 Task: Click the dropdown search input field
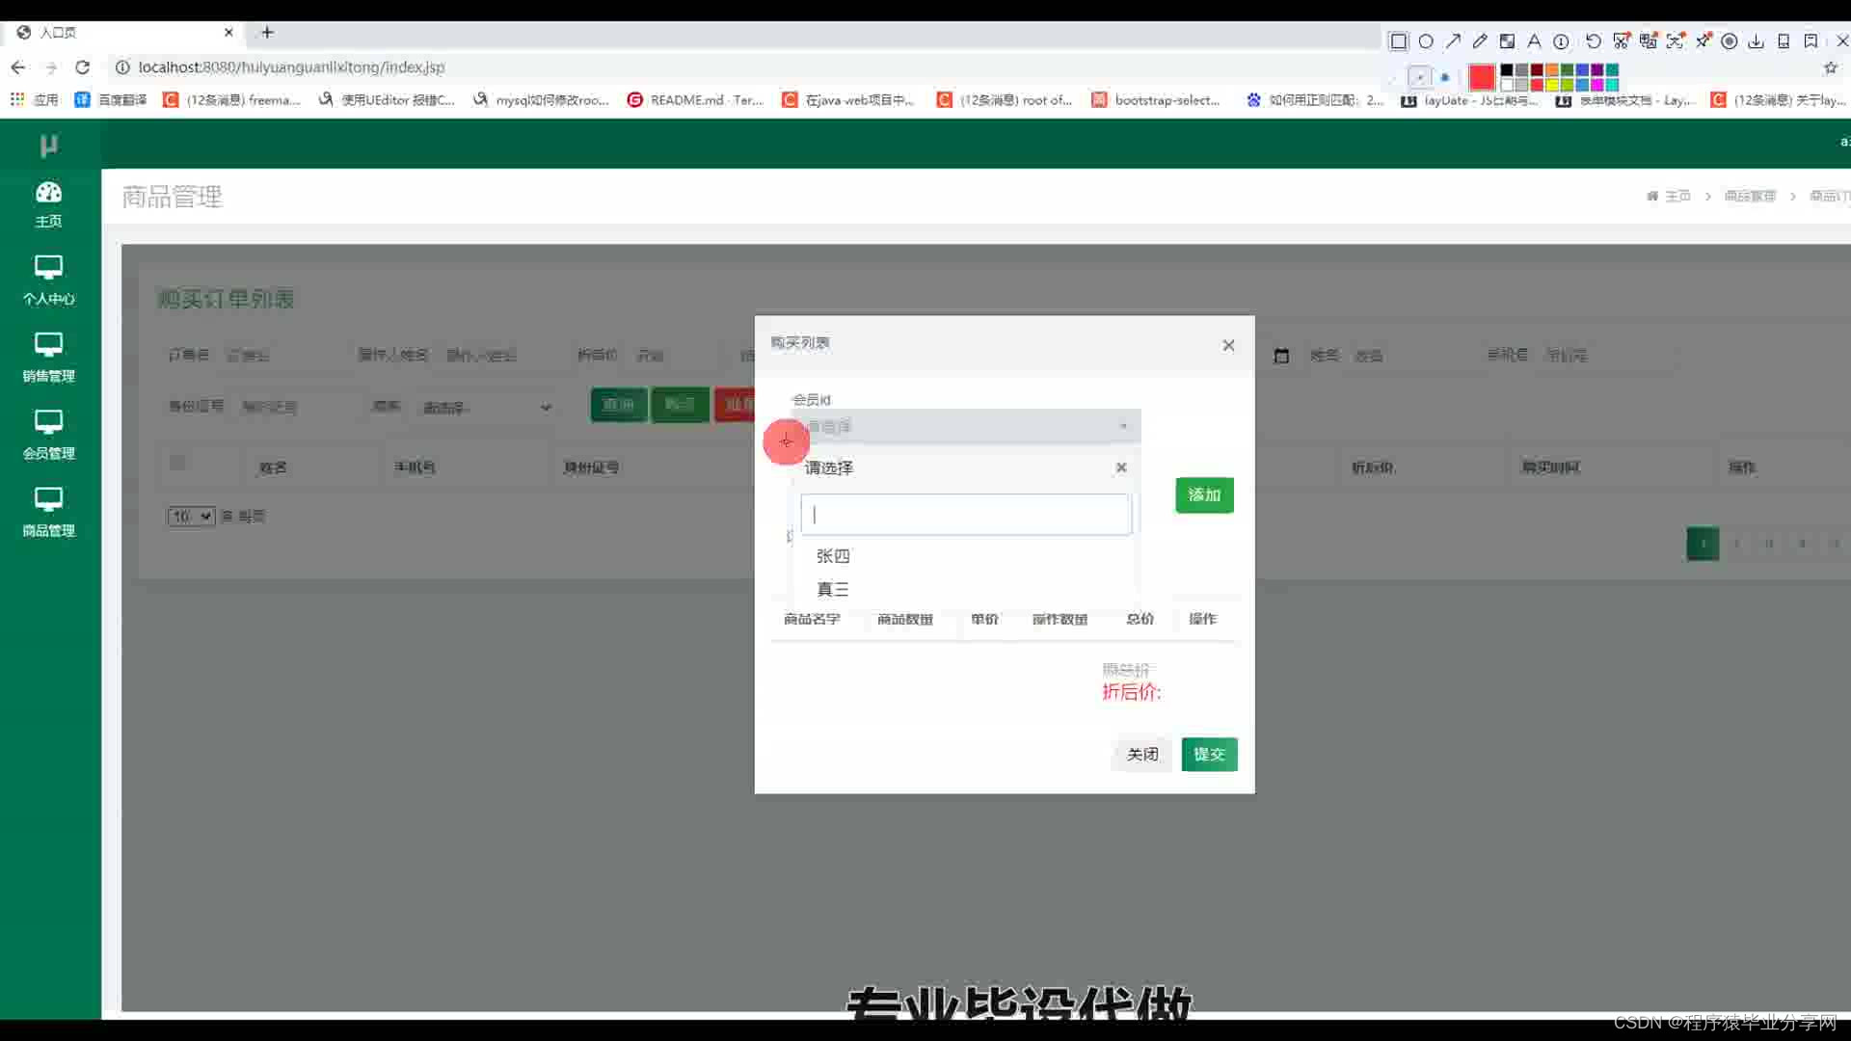966,515
